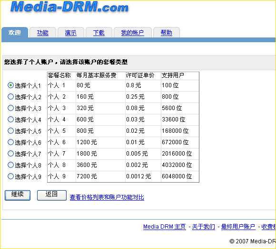This screenshot has height=249, width=276.
Task: Click the 0.0012 元 license price cell
Action: point(143,176)
